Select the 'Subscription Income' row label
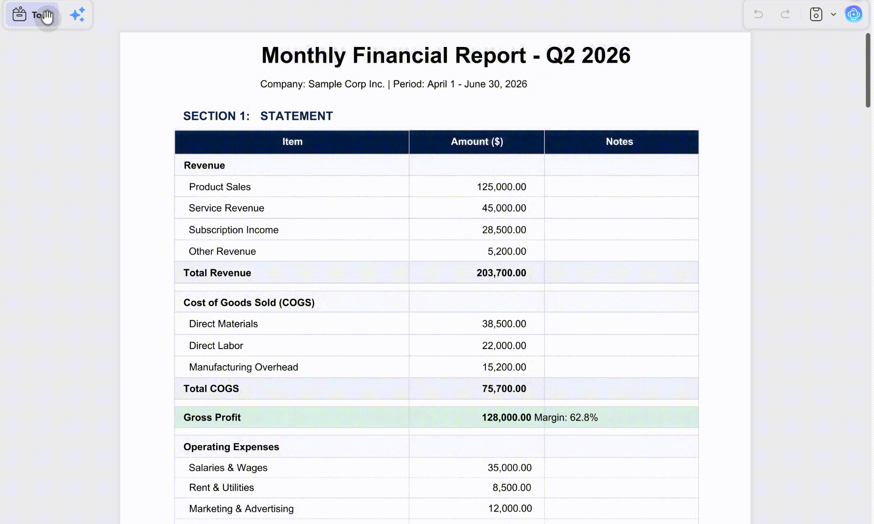The image size is (874, 524). 234,230
